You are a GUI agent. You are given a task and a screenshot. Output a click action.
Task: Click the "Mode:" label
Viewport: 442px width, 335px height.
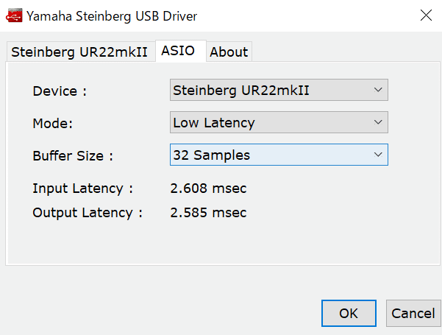53,124
